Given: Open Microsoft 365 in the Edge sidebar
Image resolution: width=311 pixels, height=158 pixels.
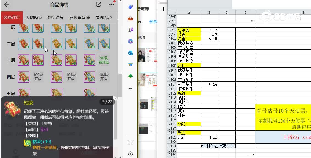Looking at the screenshot, I should tap(130, 41).
